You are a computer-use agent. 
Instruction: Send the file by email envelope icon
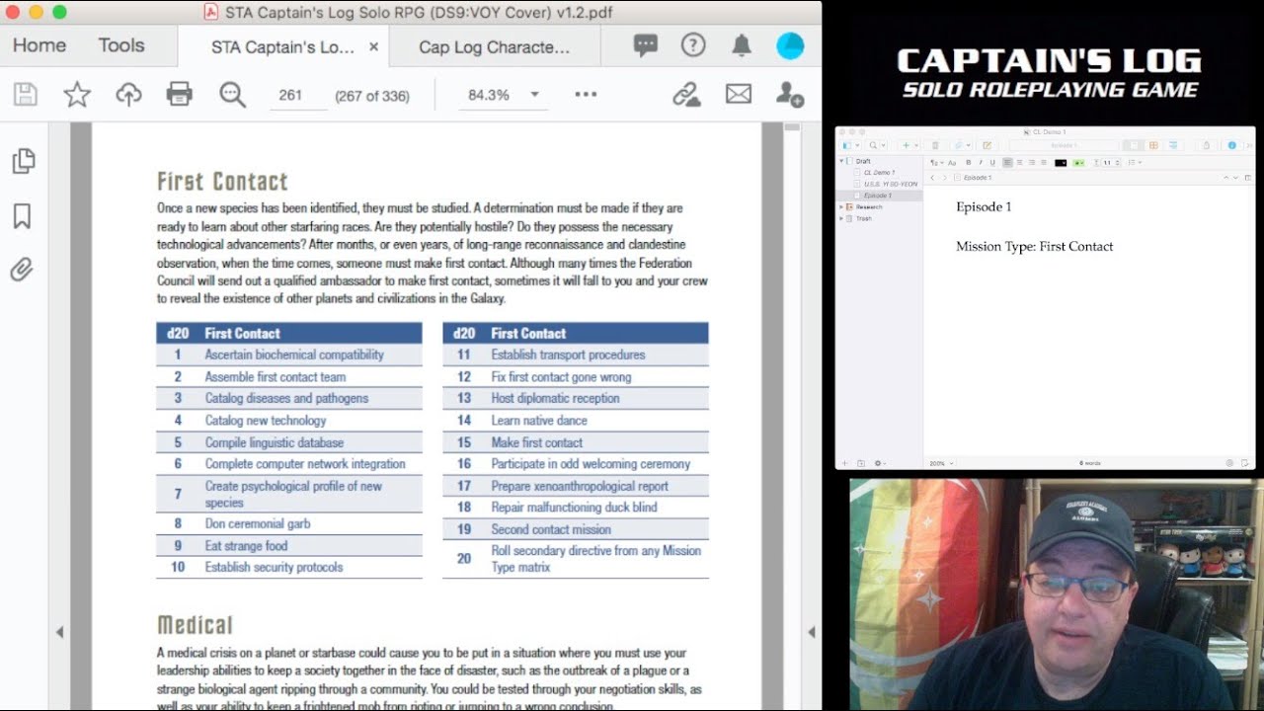[739, 95]
